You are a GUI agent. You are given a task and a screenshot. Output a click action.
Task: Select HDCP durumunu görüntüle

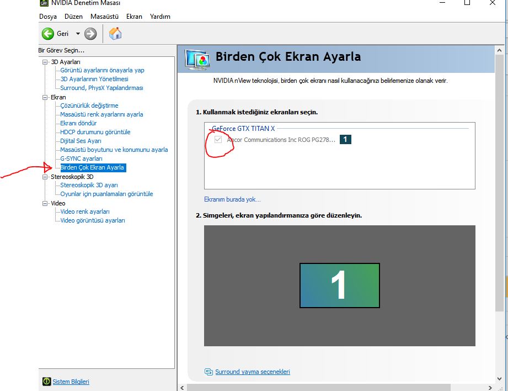tap(95, 132)
